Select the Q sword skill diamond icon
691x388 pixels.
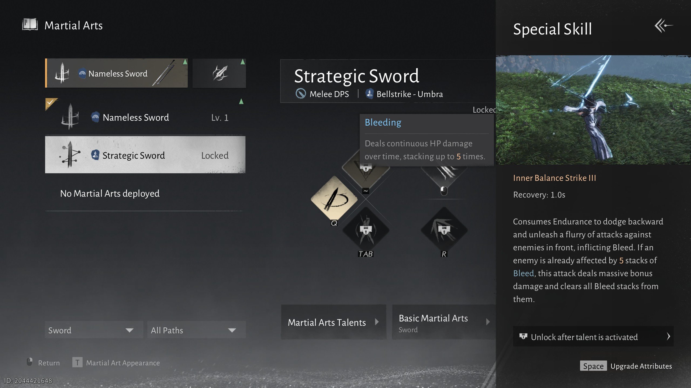click(334, 199)
